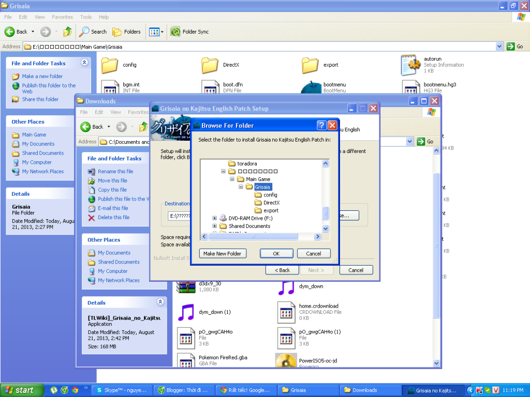Select Pokemon FireRed.gba file
Screen dimensions: 530x397
213,360
